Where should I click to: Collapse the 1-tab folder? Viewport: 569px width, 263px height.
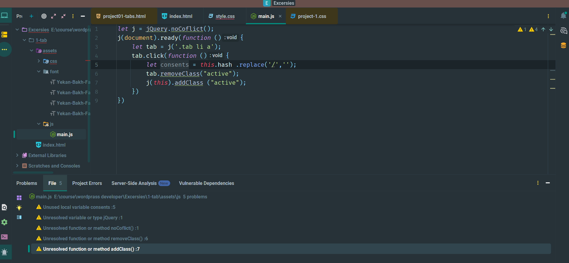click(25, 40)
